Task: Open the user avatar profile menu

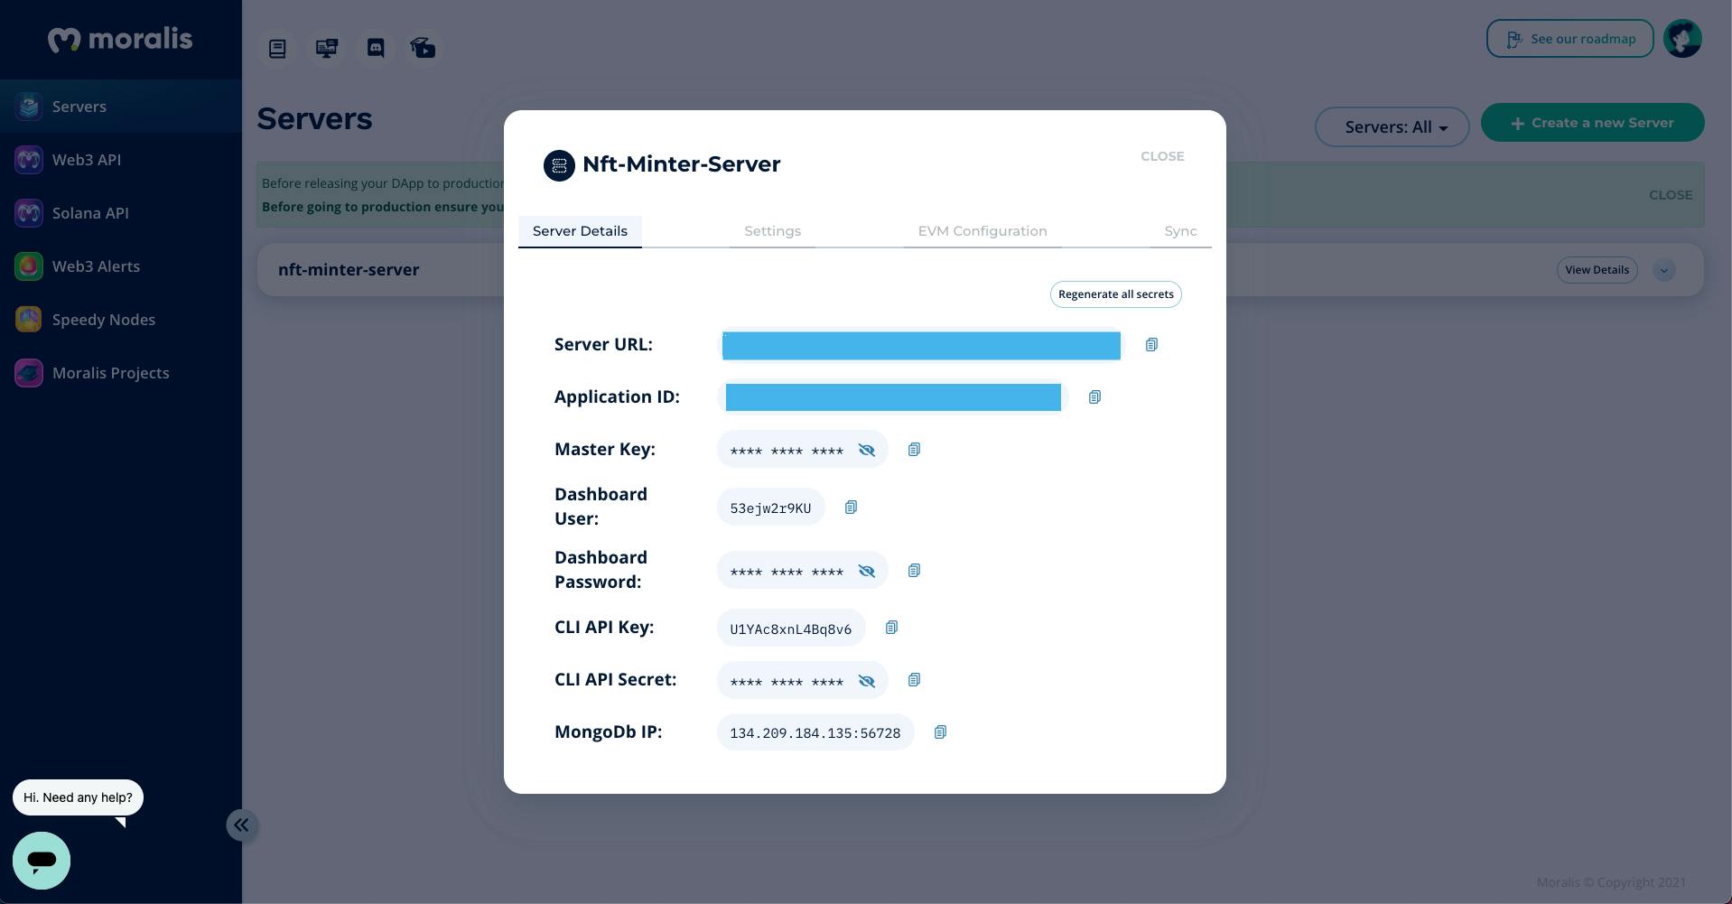Action: (x=1682, y=39)
